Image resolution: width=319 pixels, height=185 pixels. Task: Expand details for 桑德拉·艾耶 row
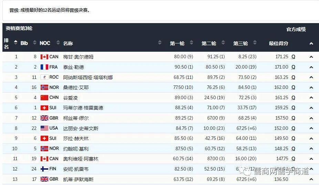311,88
